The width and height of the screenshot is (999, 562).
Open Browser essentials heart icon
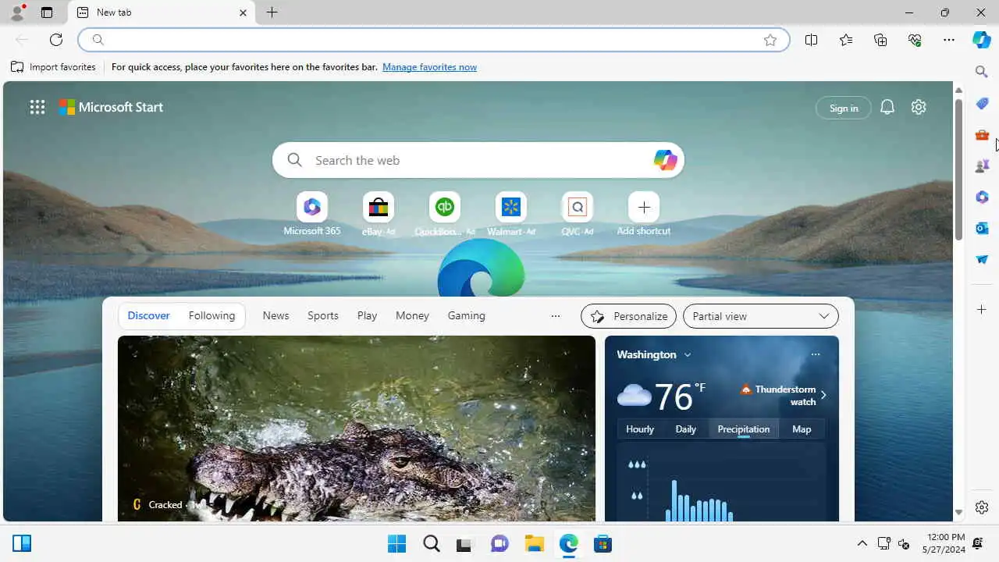[915, 40]
